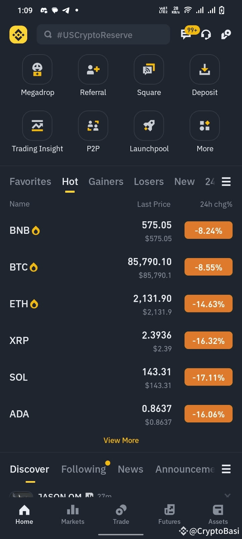Screen dimensions: 242x539
Task: Click the View More link
Action: tap(121, 440)
